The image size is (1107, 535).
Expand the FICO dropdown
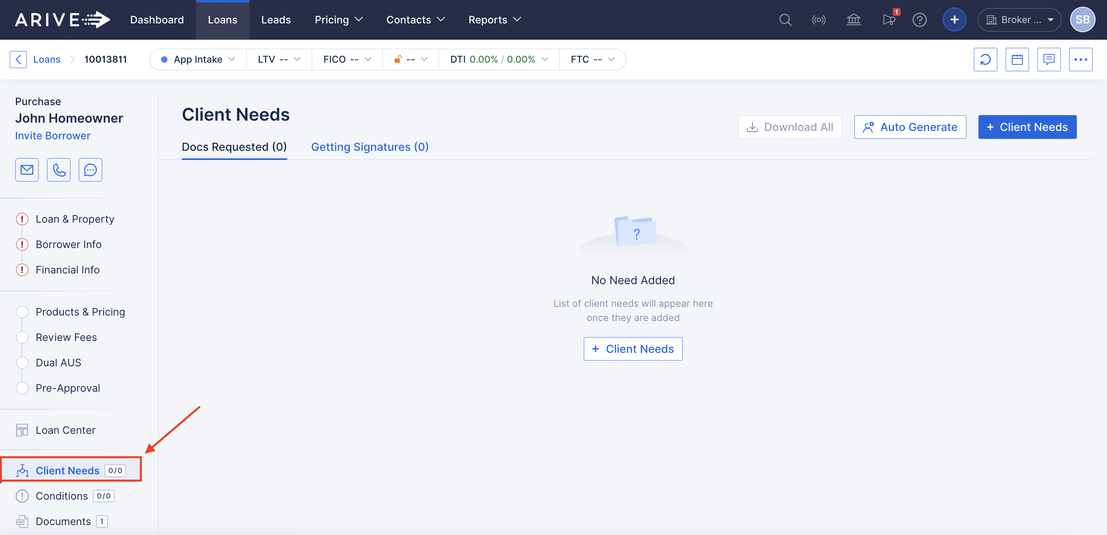tap(347, 59)
